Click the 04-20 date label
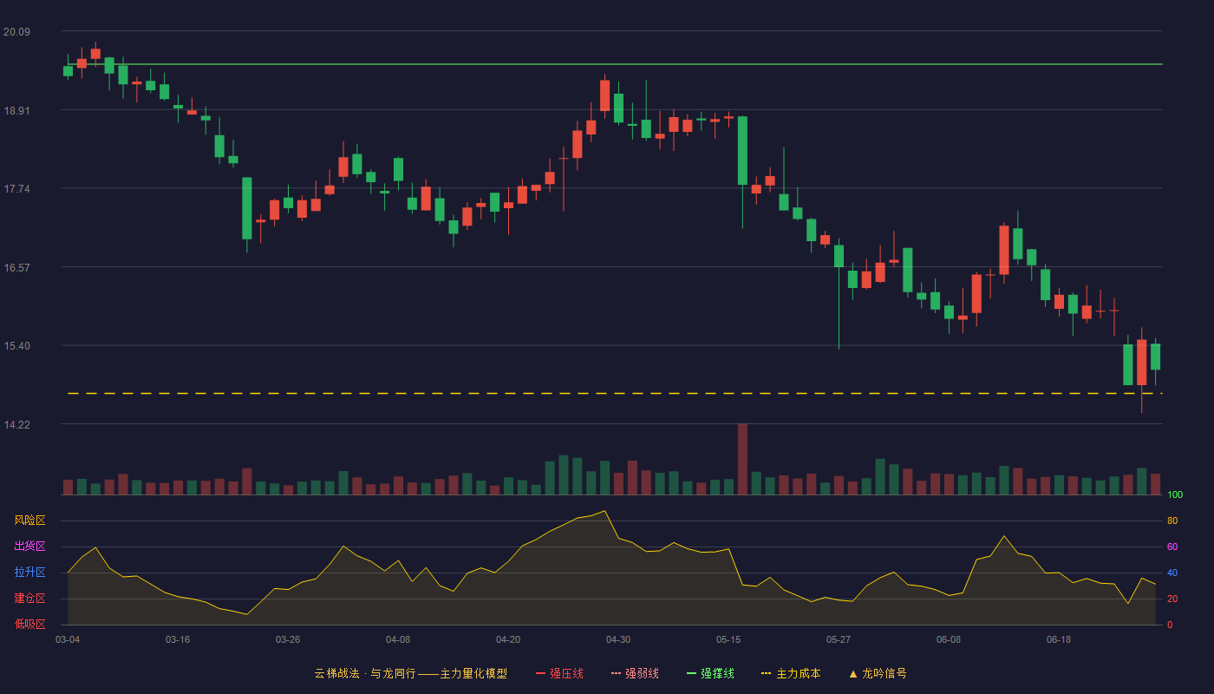The width and height of the screenshot is (1214, 694). coord(508,639)
